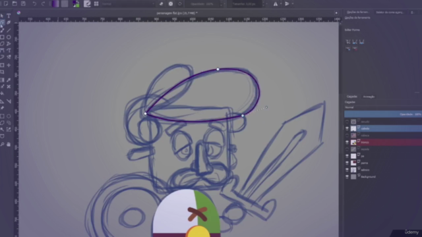Viewport: 422px width, 237px height.
Task: Switch to the Camadas tab
Action: click(x=351, y=97)
